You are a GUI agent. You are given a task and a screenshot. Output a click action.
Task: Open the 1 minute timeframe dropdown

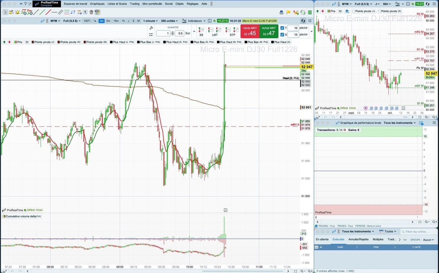click(150, 21)
